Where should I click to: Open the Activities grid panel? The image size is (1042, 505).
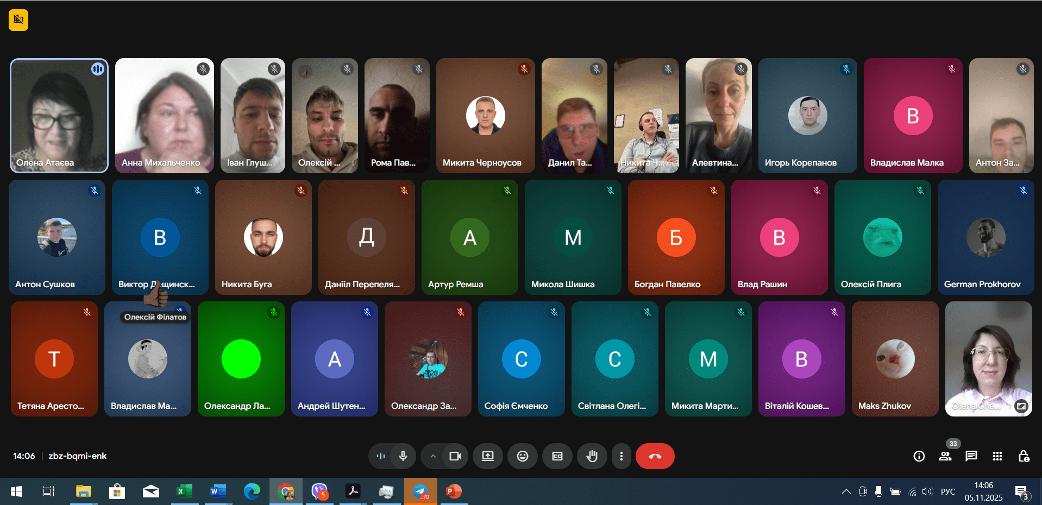[997, 456]
